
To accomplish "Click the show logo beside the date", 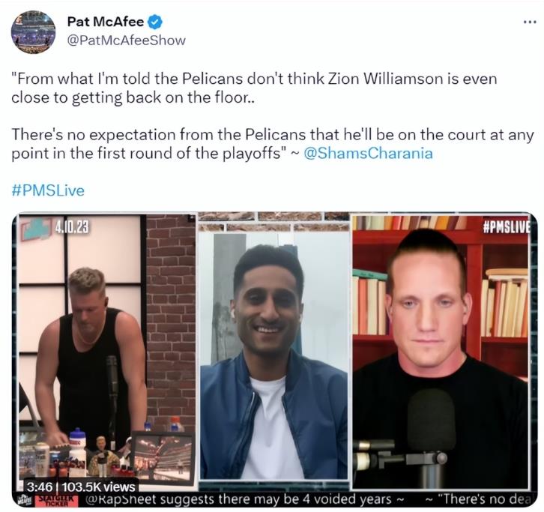I will (37, 229).
